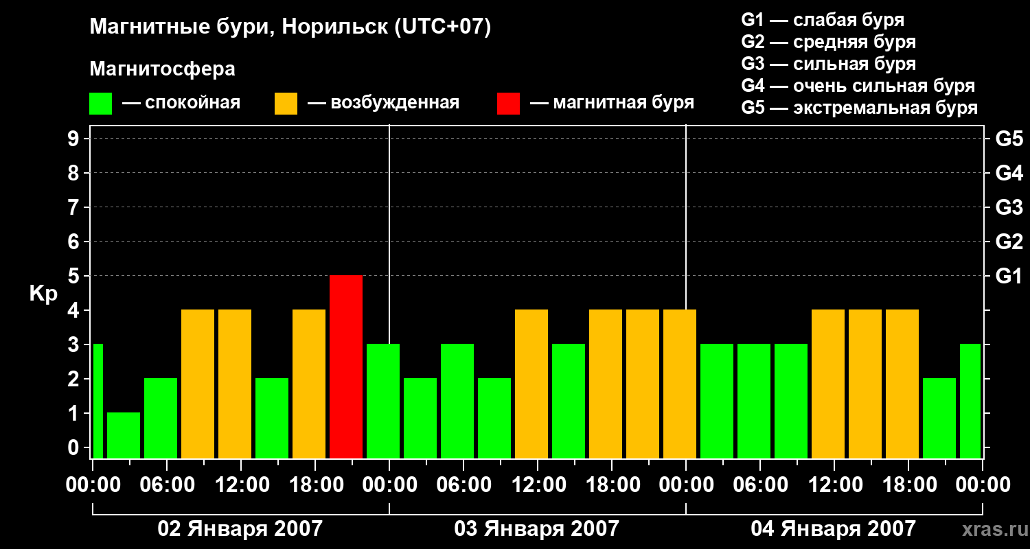
Task: Select the value 5 on the Kp axis
Action: (x=75, y=277)
